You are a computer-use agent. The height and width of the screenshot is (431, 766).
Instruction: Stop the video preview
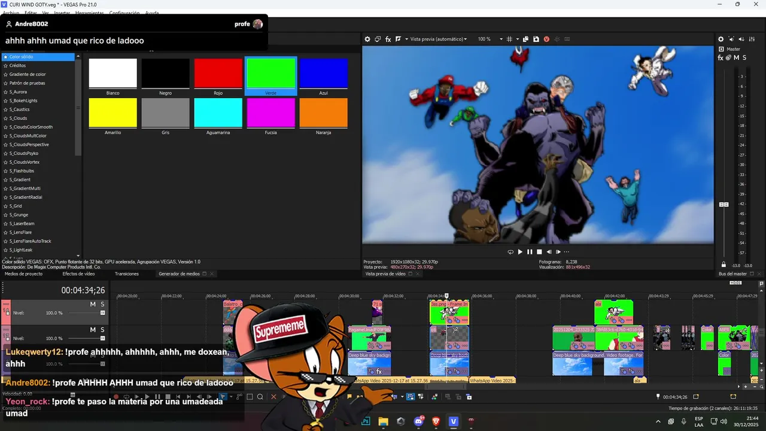(539, 252)
